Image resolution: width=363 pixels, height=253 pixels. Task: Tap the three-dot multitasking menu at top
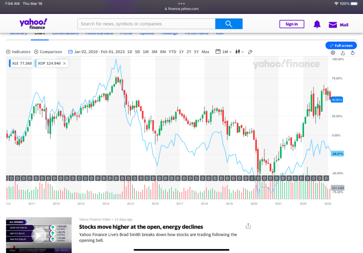point(181,4)
